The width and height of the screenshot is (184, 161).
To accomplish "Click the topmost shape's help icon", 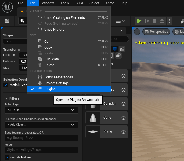I will click(x=124, y=76).
